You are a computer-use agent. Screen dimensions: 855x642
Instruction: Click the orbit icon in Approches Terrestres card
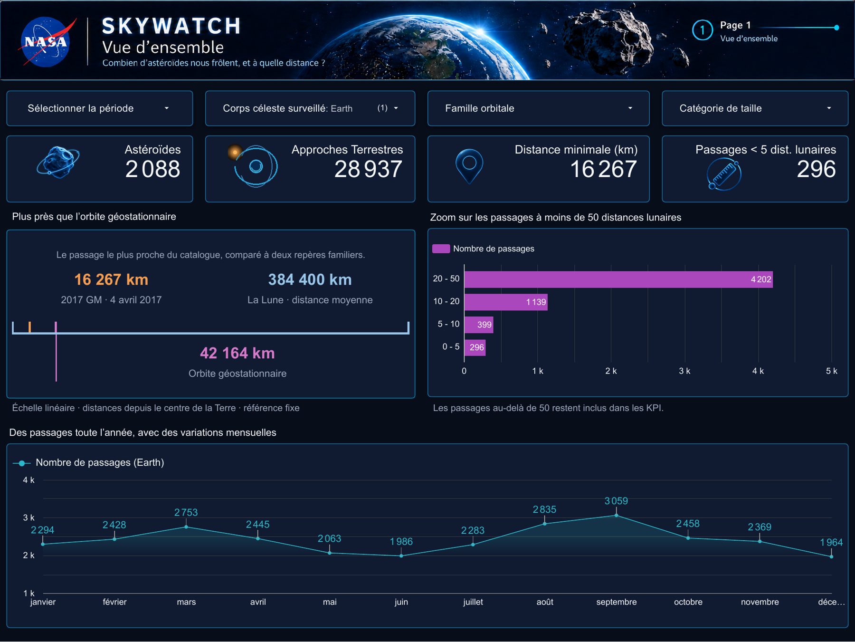point(253,166)
